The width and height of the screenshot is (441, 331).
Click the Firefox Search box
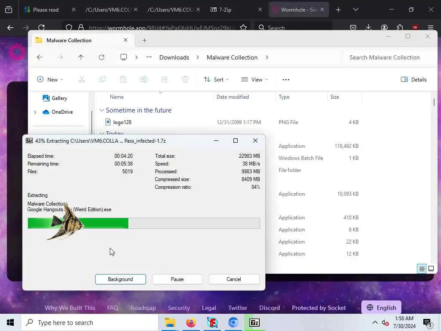coord(294,28)
